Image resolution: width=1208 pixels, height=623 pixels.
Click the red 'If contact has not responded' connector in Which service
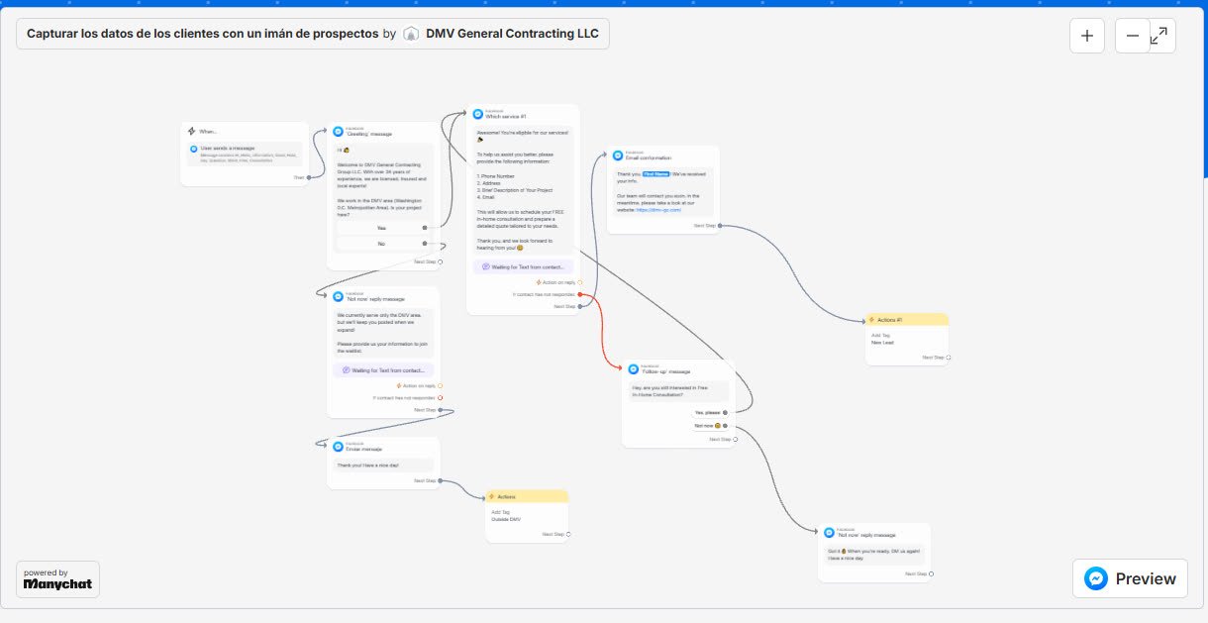coord(579,295)
